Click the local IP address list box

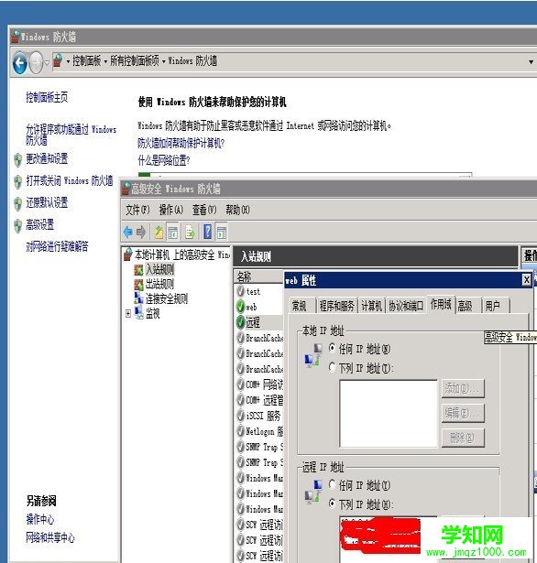coord(389,414)
